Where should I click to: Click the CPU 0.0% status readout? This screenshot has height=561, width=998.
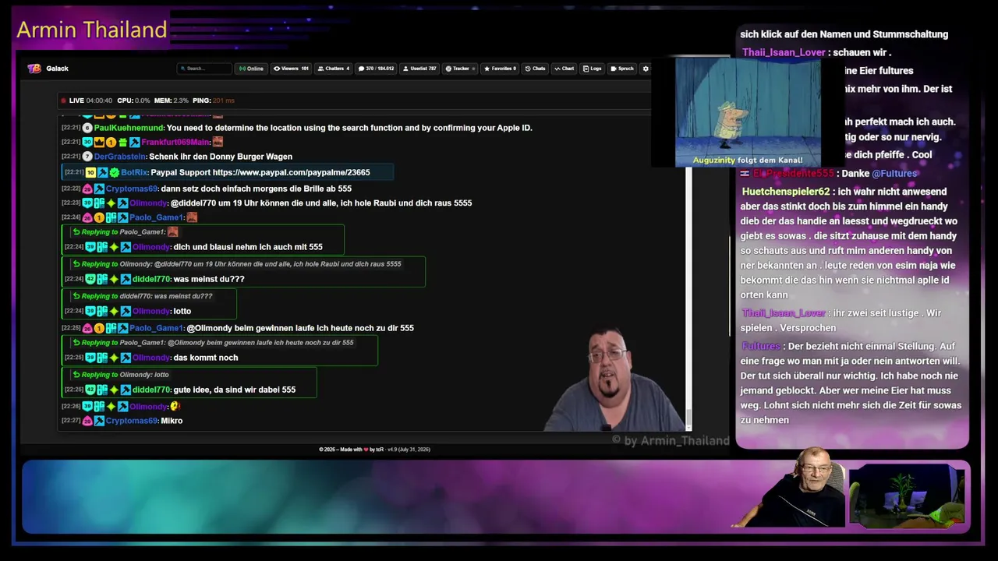(x=133, y=101)
